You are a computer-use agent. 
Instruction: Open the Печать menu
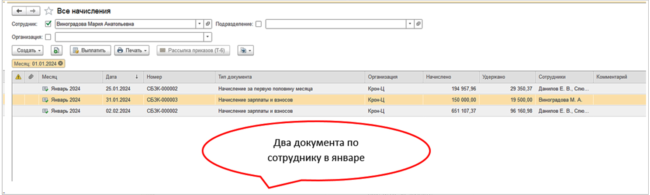tap(132, 50)
